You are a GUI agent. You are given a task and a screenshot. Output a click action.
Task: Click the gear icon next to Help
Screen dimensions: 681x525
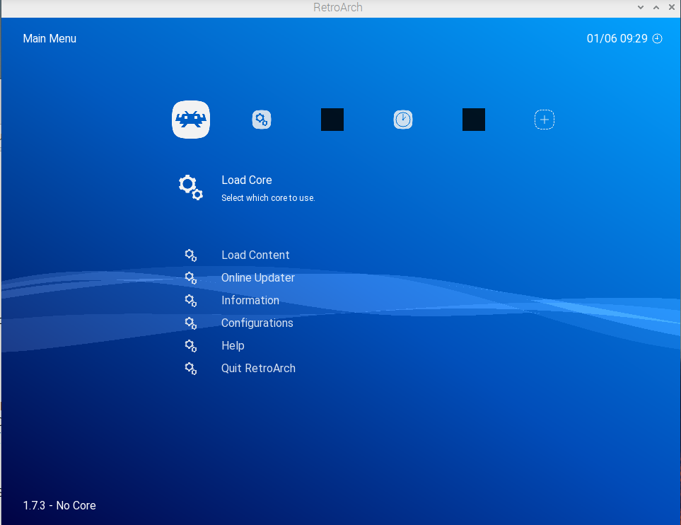point(190,346)
